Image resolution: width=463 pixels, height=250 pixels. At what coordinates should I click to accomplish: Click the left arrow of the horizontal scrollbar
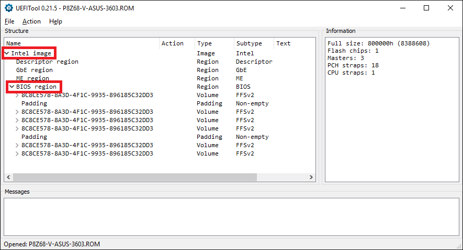tap(8, 177)
